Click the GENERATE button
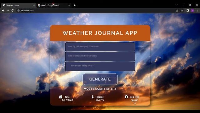Viewport: 200px width, 113px height. (100, 79)
